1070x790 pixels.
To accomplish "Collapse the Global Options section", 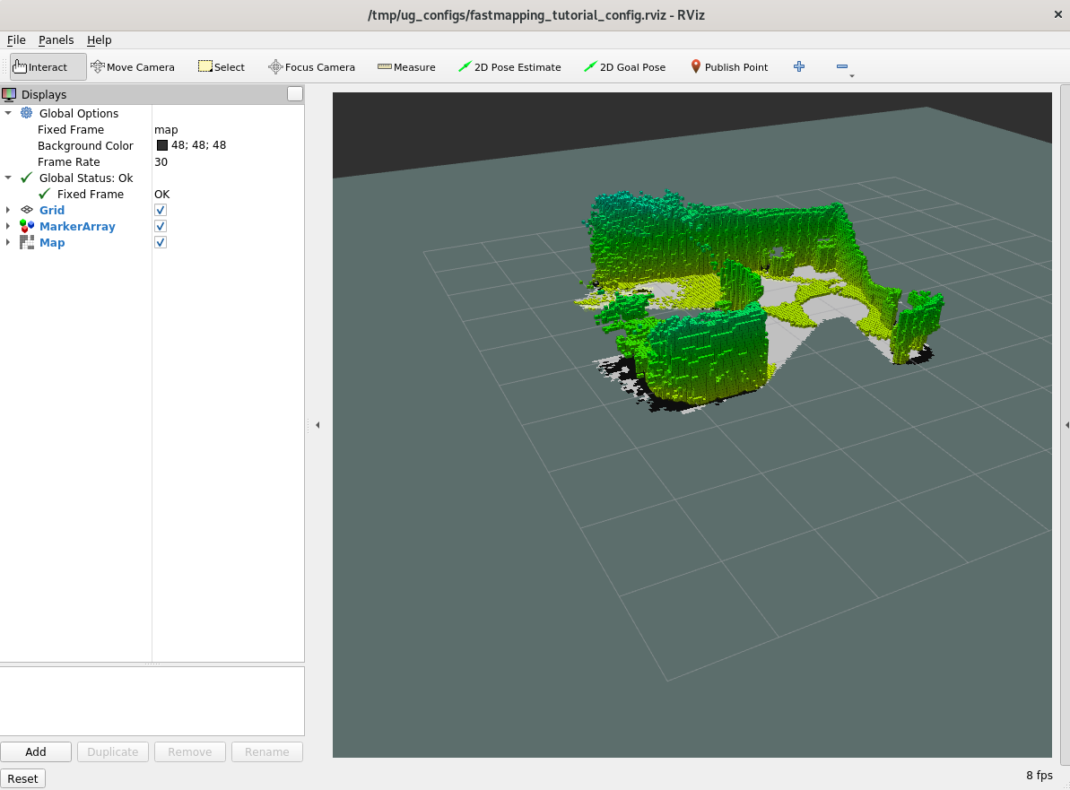I will 8,114.
